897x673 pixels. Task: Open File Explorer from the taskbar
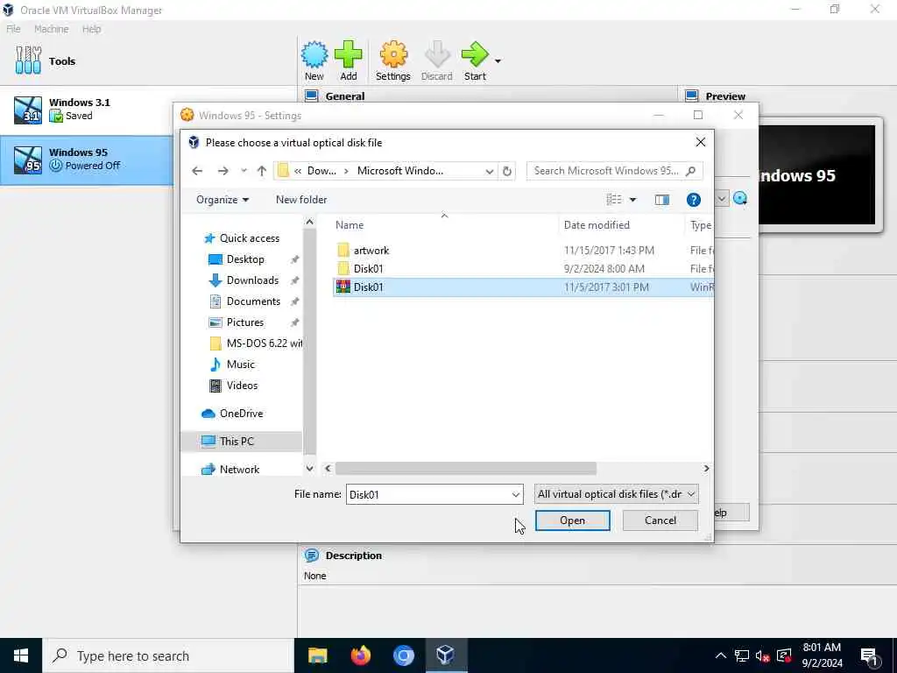317,655
